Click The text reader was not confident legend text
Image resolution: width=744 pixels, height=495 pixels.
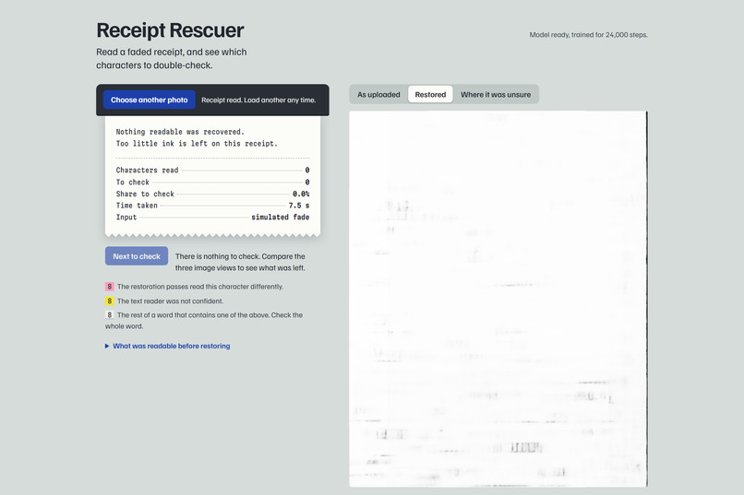(x=171, y=301)
